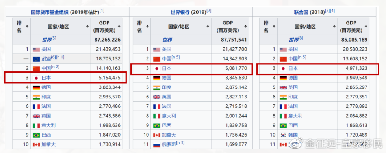The height and width of the screenshot is (153, 386).
Task: Sort the UN table by GDP
Action: coord(366,26)
